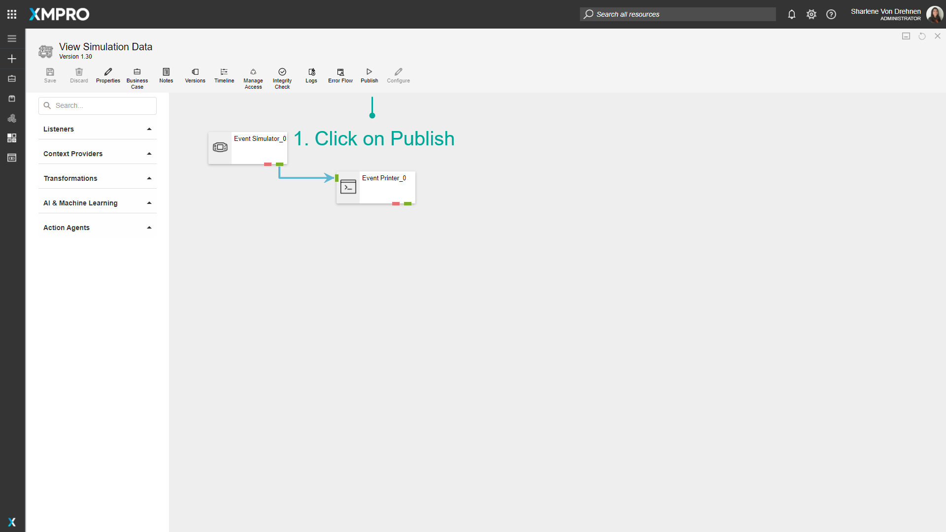Screen dimensions: 946x532
Task: Collapse the Action Agents section
Action: click(149, 227)
